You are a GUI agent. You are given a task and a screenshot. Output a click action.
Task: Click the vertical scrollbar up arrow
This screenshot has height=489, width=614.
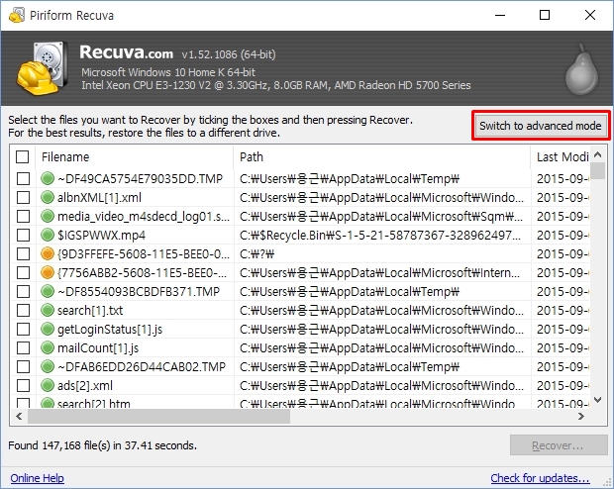[597, 154]
